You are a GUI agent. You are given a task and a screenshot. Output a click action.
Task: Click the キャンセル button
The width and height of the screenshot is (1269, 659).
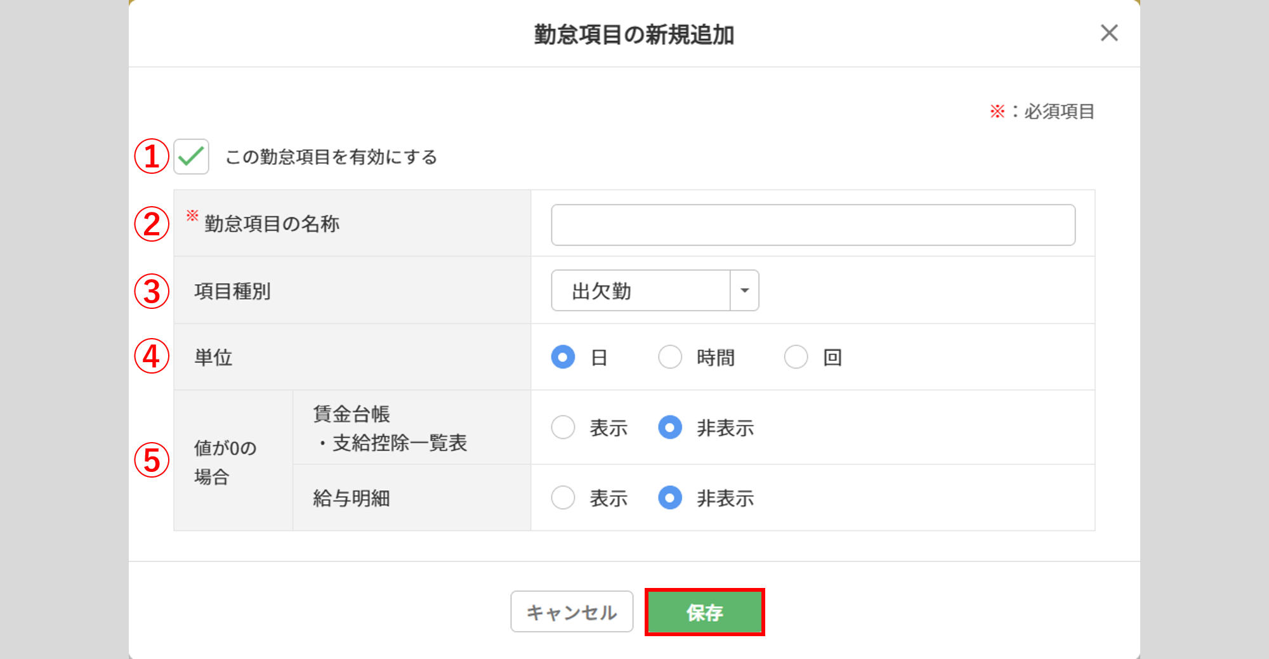click(x=572, y=611)
